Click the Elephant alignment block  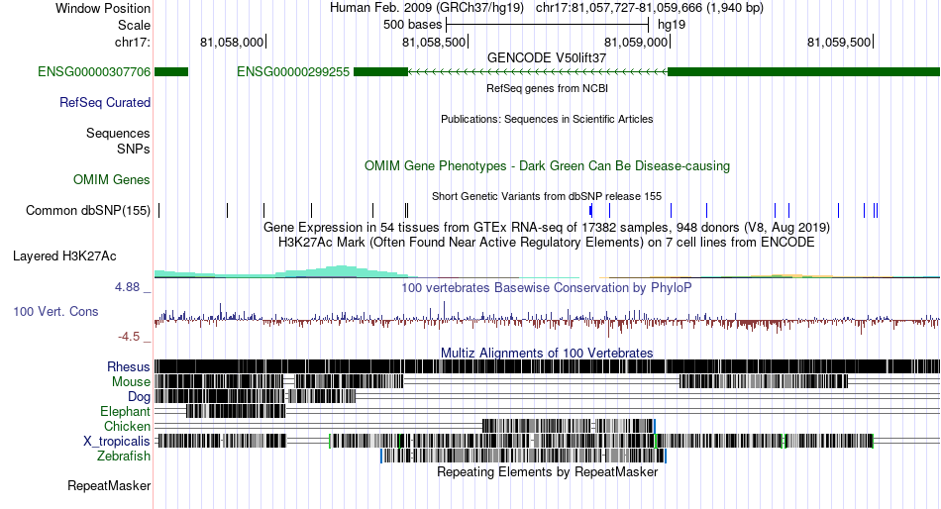tap(237, 411)
